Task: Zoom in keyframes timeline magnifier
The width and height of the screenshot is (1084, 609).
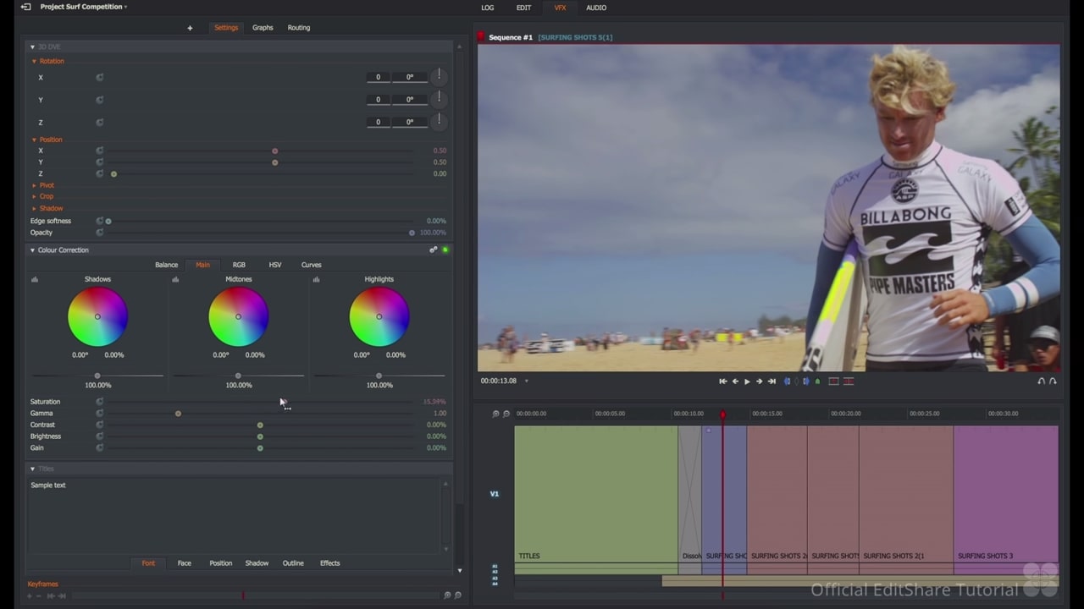Action: click(447, 595)
